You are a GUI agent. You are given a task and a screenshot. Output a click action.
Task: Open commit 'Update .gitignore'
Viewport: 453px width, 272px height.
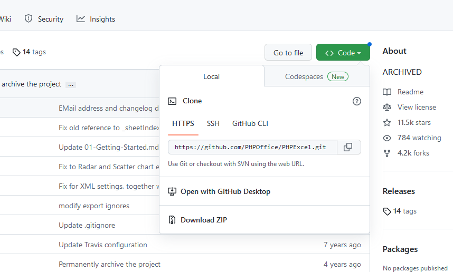(87, 225)
